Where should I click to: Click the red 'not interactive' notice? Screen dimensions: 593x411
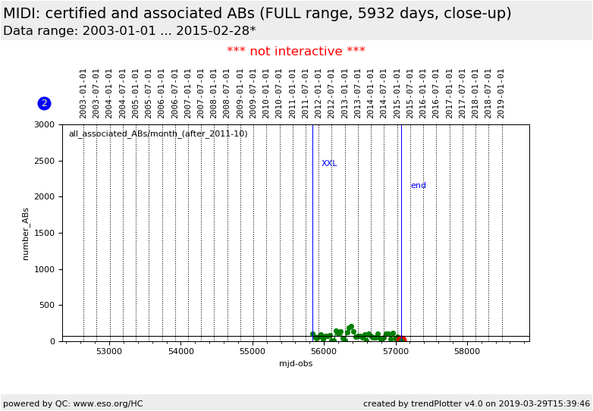[x=296, y=52]
